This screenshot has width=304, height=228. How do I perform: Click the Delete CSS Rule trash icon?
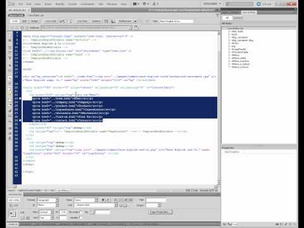click(x=294, y=224)
